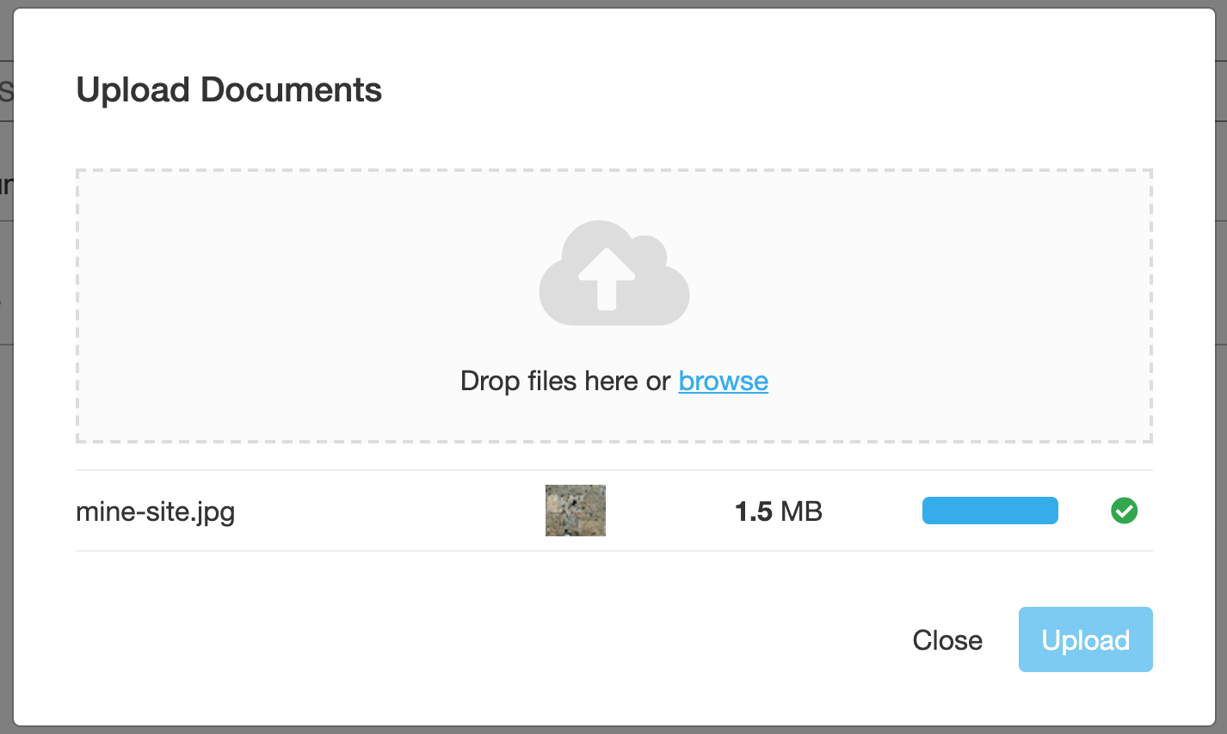Click the mine-site.jpg file row between thumbnail and size

click(669, 511)
